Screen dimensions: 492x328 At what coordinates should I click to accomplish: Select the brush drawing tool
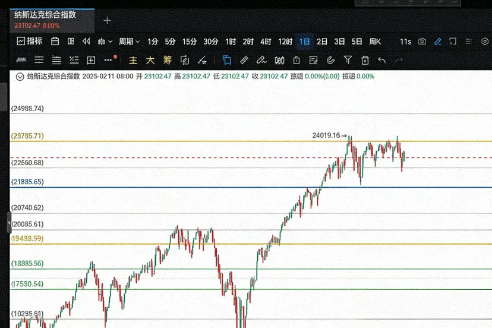[x=261, y=60]
